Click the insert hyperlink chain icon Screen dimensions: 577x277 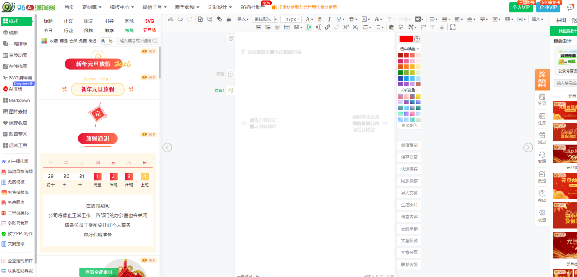327,27
